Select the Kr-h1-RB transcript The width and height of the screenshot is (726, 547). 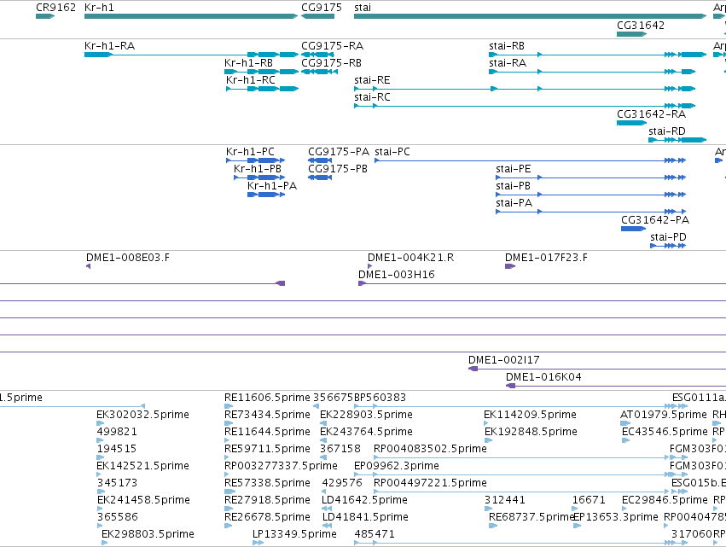coord(262,72)
